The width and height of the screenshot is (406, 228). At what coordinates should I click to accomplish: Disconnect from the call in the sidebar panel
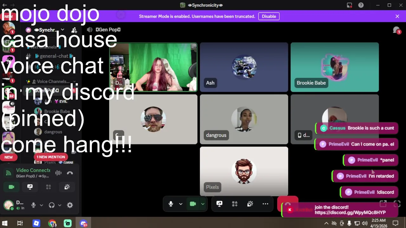tap(70, 173)
